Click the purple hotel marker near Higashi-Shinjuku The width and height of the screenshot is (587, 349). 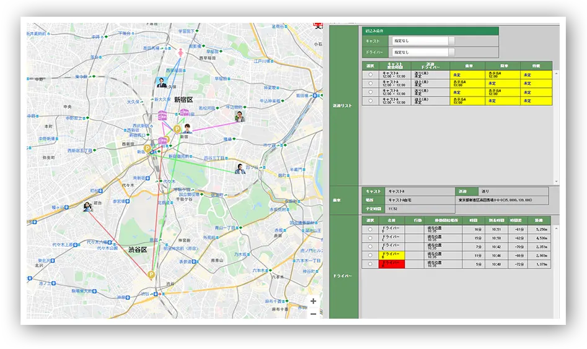pos(184,112)
